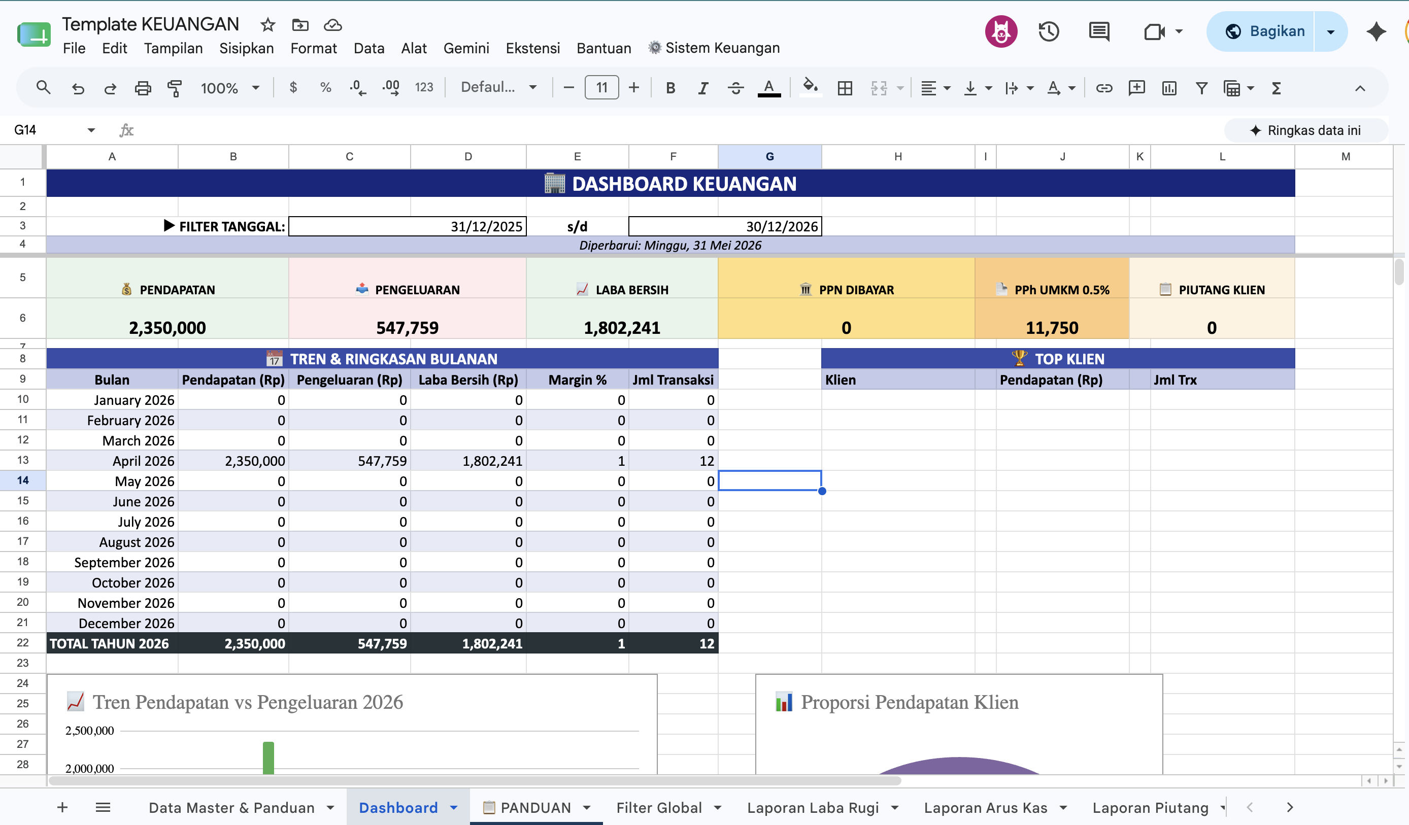Search the menus with magnifier icon
The height and width of the screenshot is (825, 1409).
(x=43, y=88)
